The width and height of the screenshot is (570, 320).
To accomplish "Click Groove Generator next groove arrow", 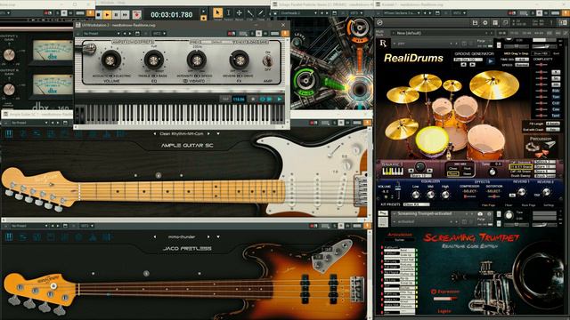I will click(x=472, y=65).
